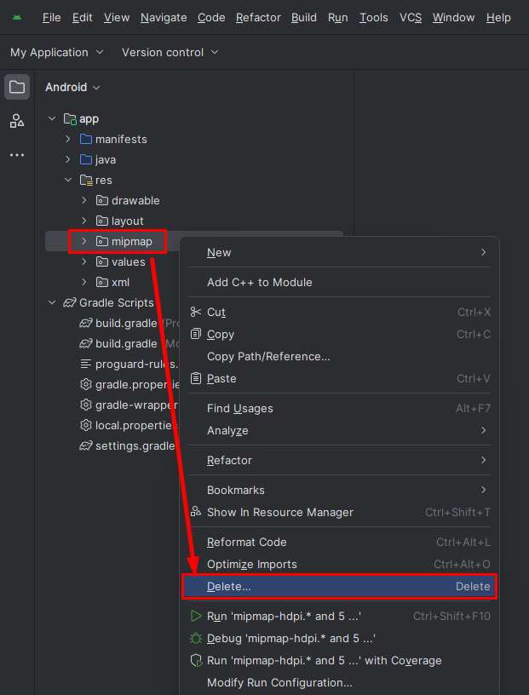This screenshot has height=695, width=529.
Task: Click the Android Studio logo icon
Action: 17,17
